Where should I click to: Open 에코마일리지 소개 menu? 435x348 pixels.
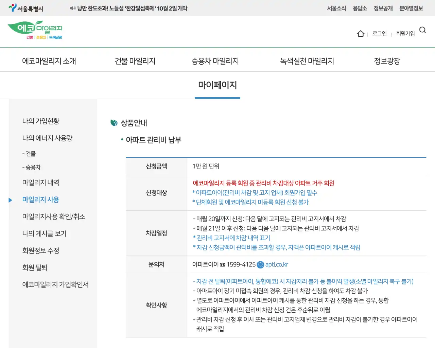tap(49, 61)
